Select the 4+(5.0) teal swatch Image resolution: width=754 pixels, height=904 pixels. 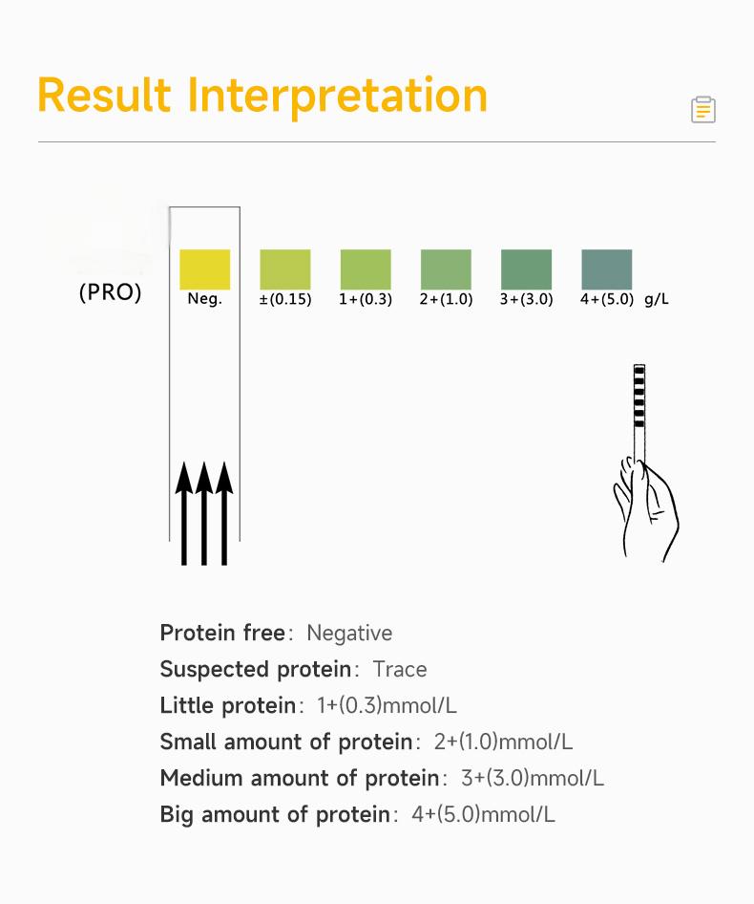click(x=607, y=269)
